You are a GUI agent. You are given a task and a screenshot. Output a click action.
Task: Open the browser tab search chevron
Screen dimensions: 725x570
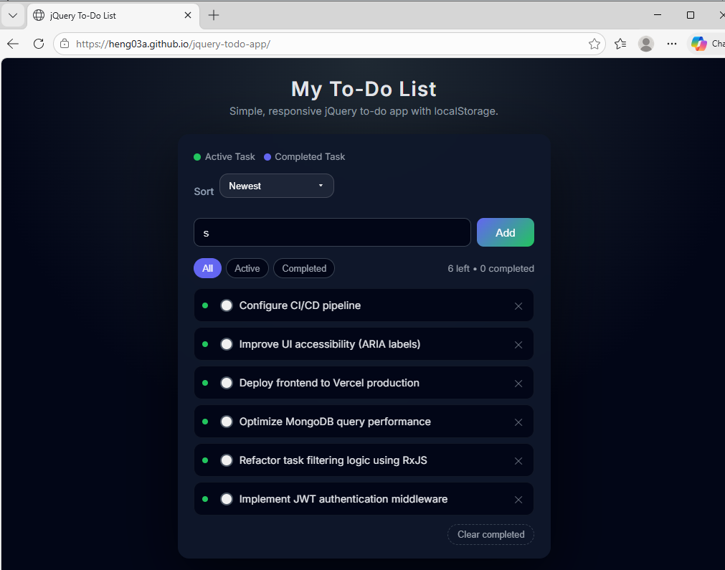pyautogui.click(x=12, y=14)
